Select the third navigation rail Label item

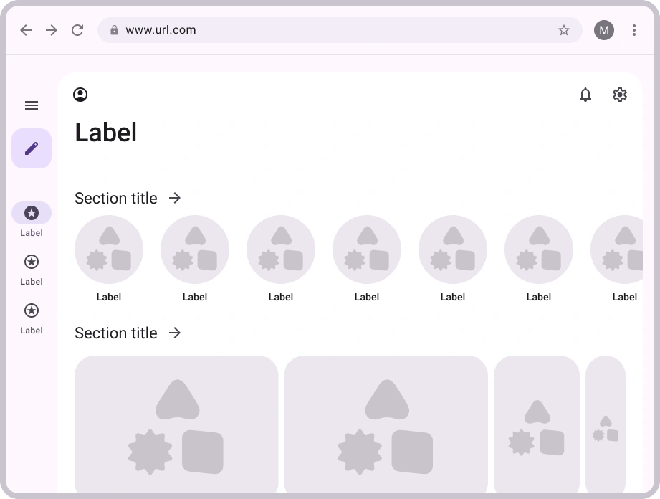[x=32, y=310]
